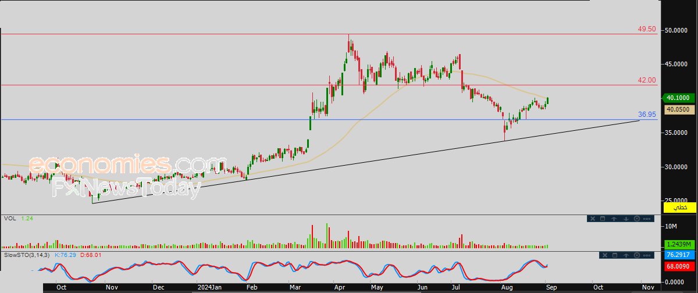Click the 40.0500 moving average tag
The height and width of the screenshot is (293, 698).
pyautogui.click(x=679, y=109)
